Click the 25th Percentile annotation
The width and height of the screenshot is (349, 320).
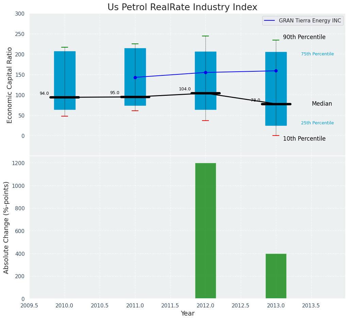click(317, 123)
